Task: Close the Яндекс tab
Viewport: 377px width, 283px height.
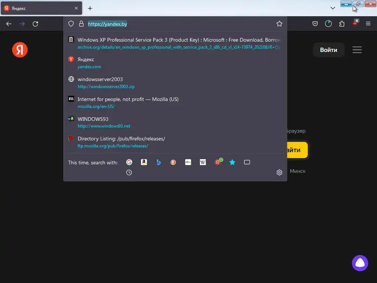Action: click(76, 8)
